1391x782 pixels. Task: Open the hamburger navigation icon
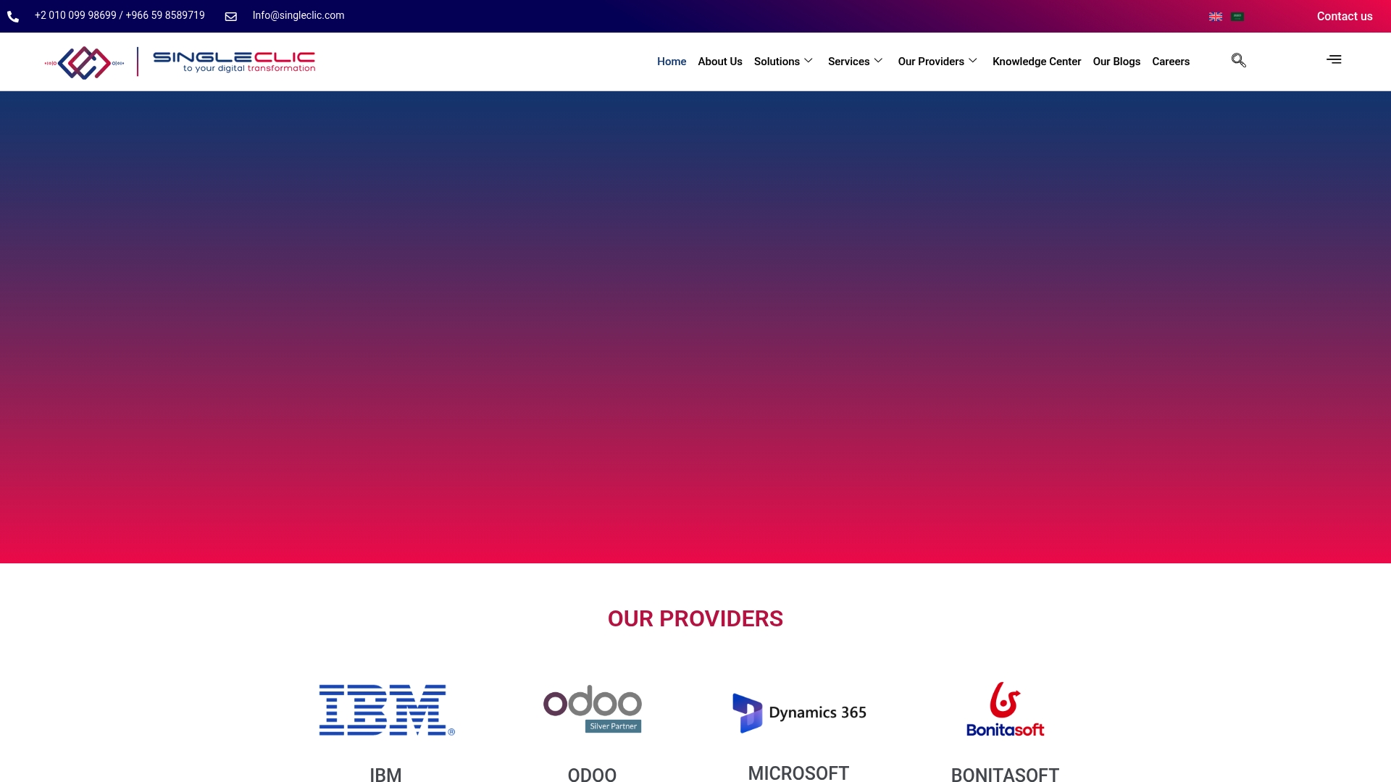point(1334,59)
